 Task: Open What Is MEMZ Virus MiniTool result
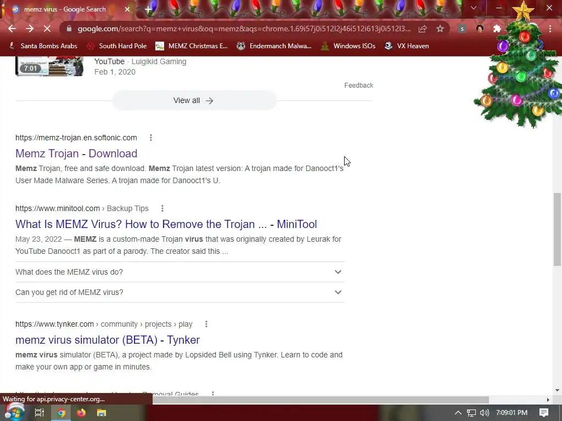point(166,224)
